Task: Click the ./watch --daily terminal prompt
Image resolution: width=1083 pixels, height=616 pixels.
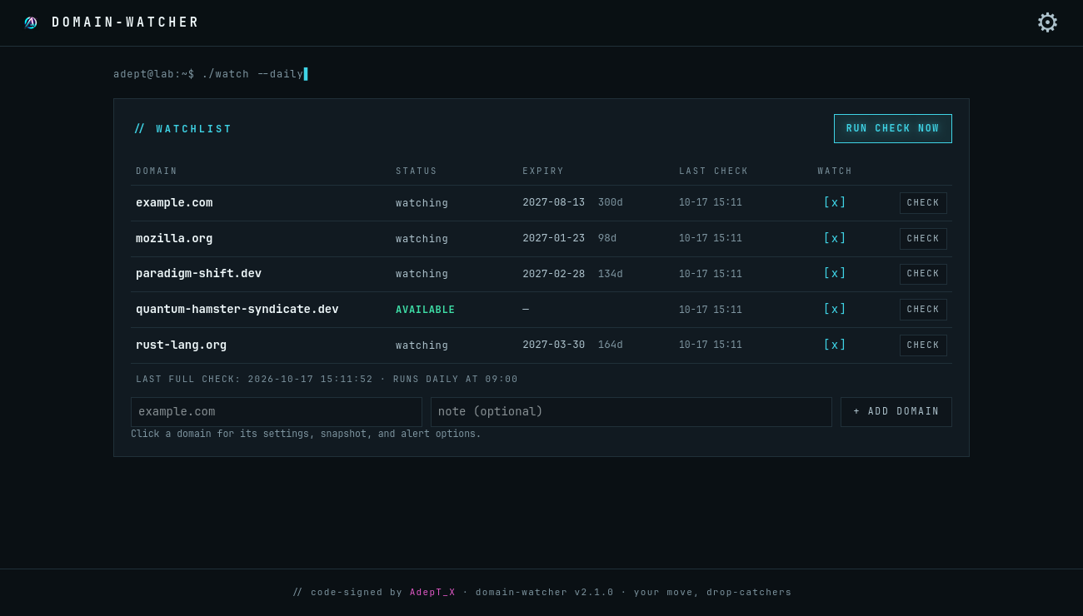Action: pos(210,74)
